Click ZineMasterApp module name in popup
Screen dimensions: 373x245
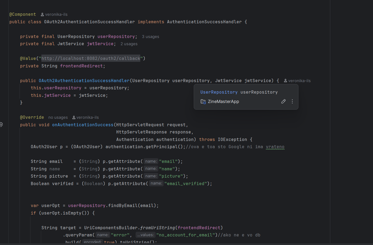click(223, 102)
